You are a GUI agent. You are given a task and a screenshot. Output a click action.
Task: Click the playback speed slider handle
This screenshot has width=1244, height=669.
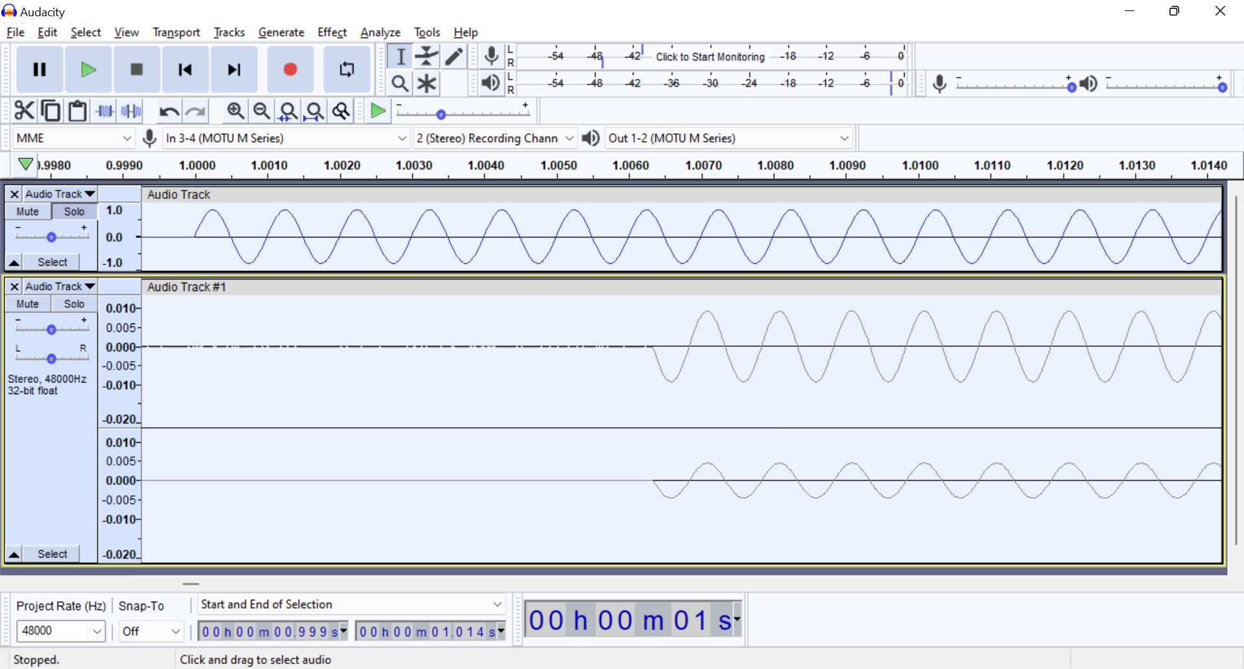click(441, 115)
